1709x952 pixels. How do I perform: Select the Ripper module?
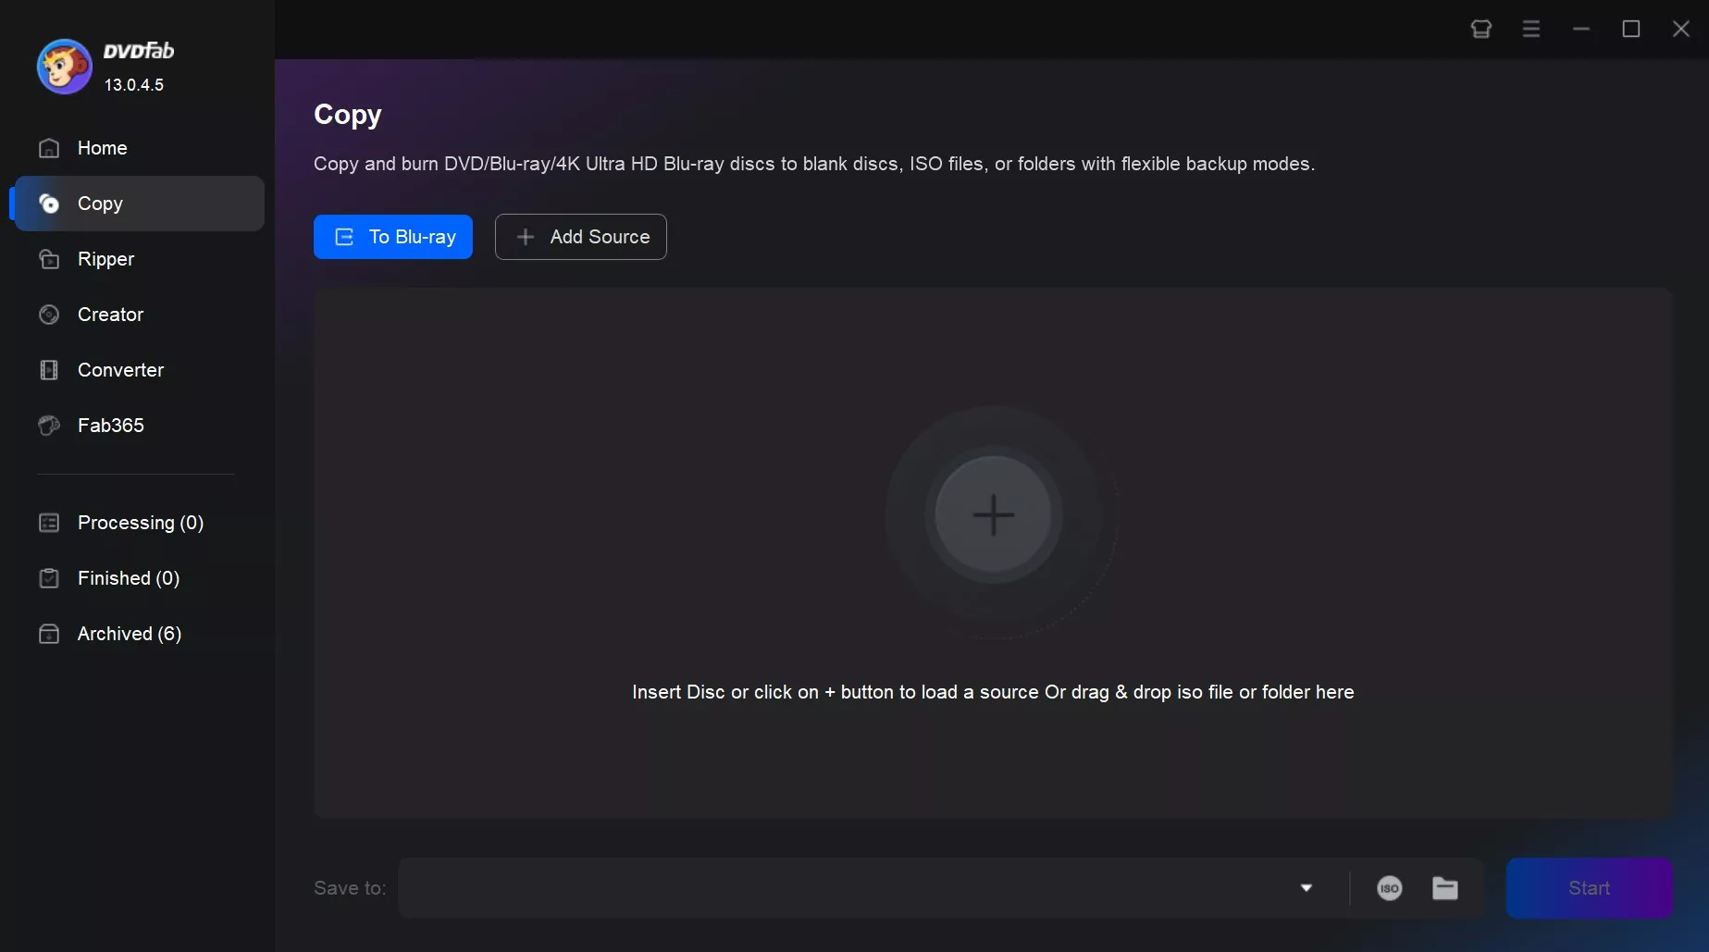tap(105, 259)
